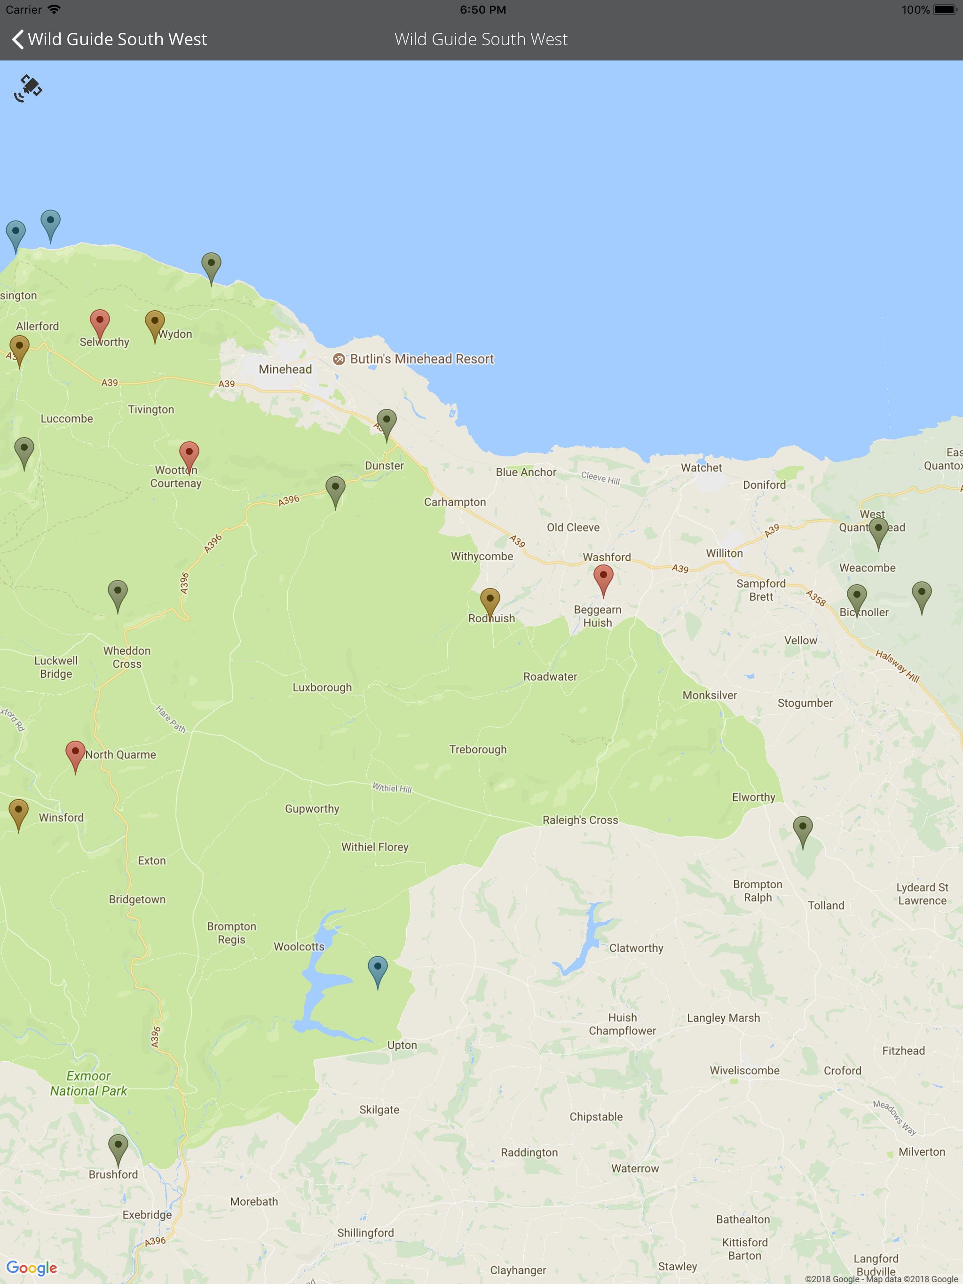Tap the Williton town label

[724, 553]
